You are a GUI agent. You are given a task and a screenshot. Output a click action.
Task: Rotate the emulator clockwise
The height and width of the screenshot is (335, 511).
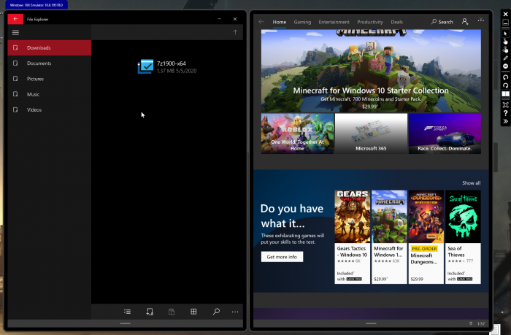pos(505,85)
